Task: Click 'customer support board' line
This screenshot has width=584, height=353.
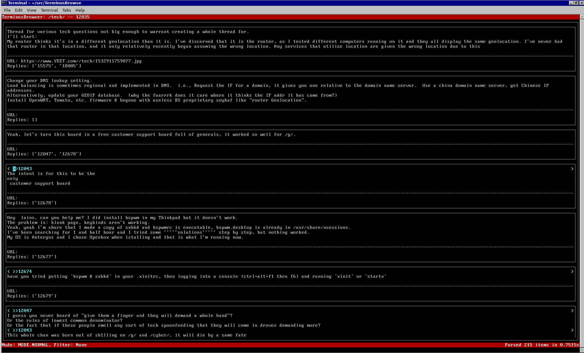Action: coord(40,183)
